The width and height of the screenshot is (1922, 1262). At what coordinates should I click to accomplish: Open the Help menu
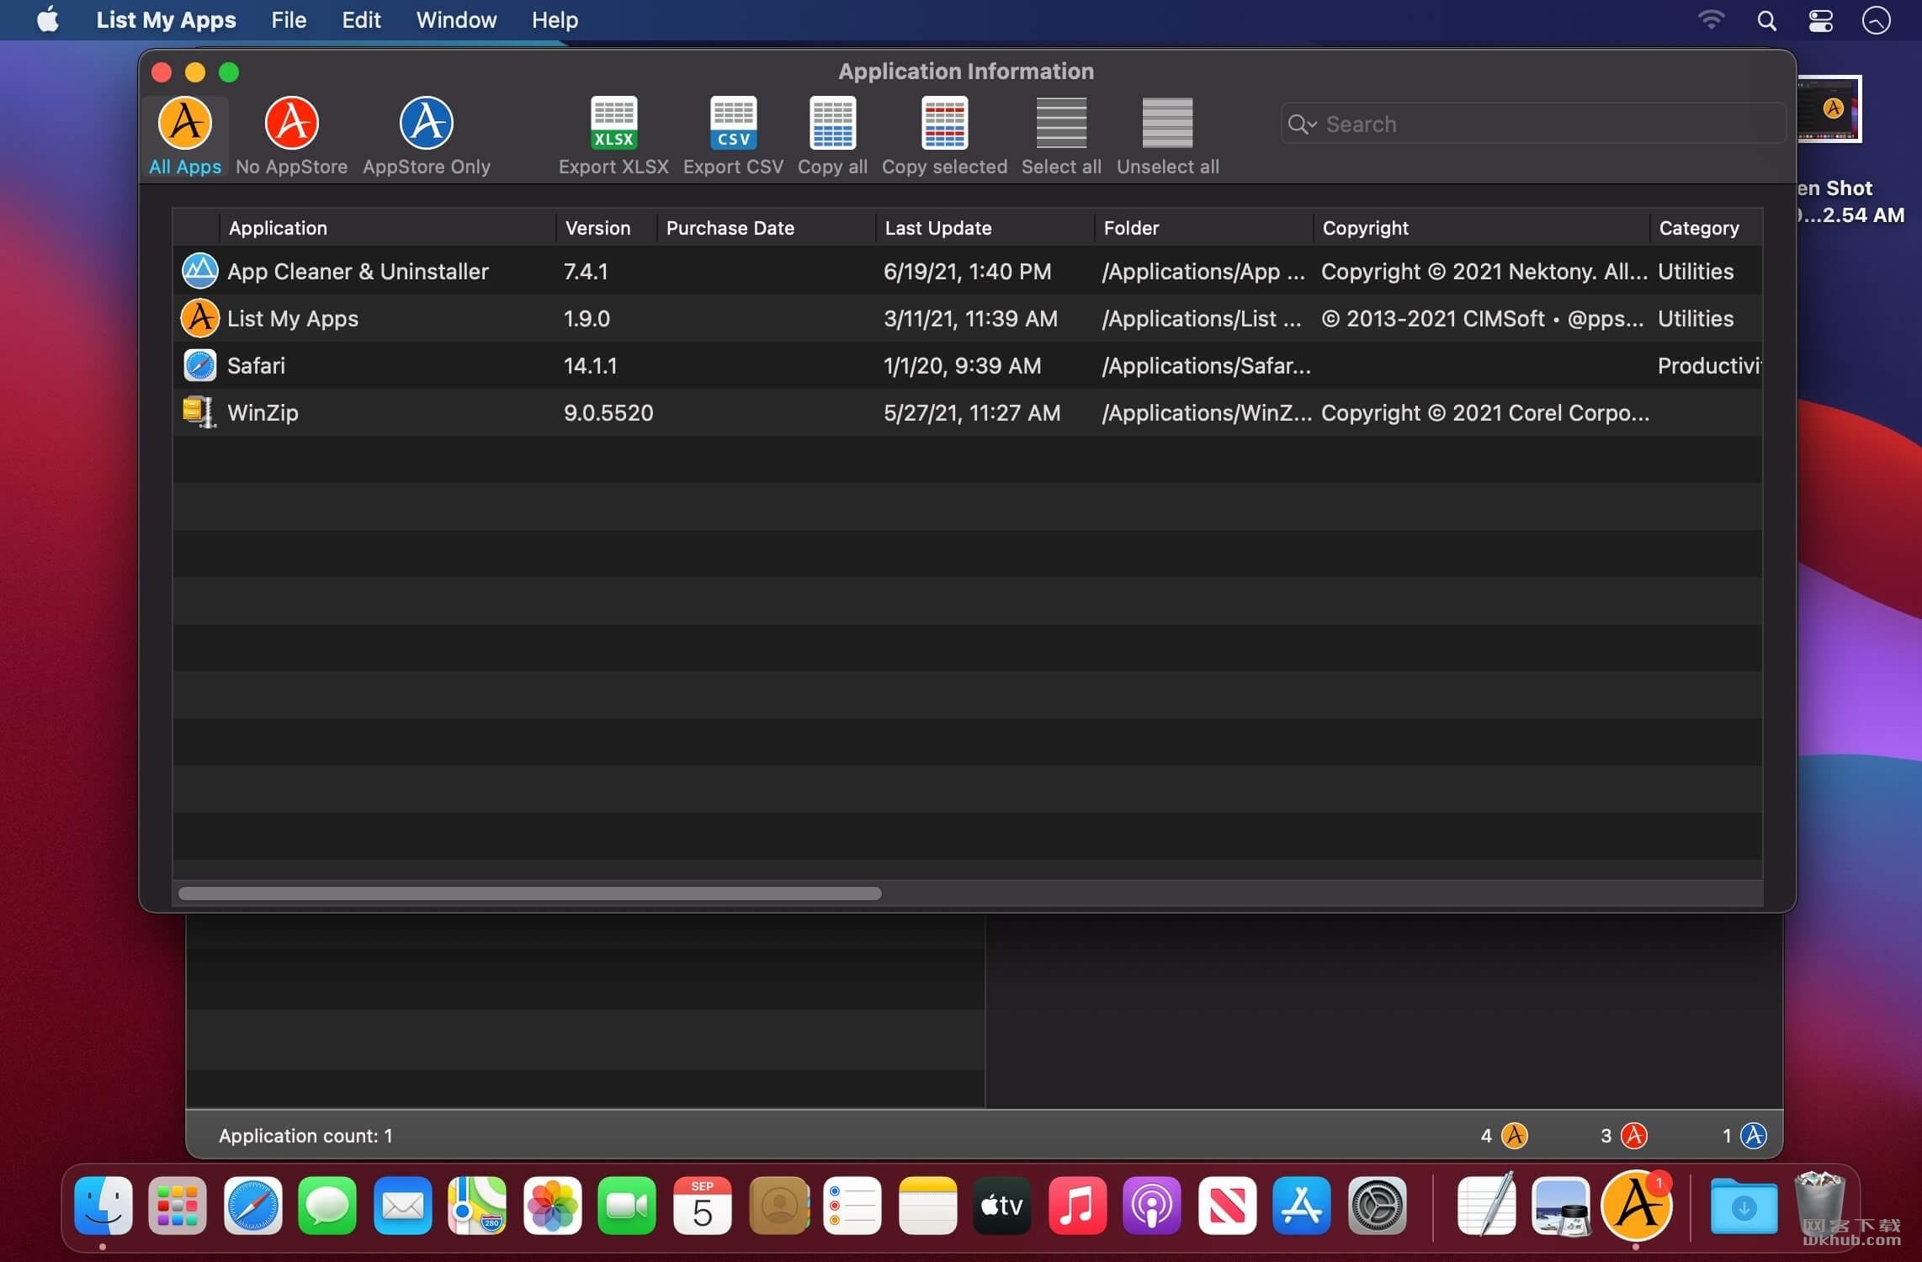555,20
